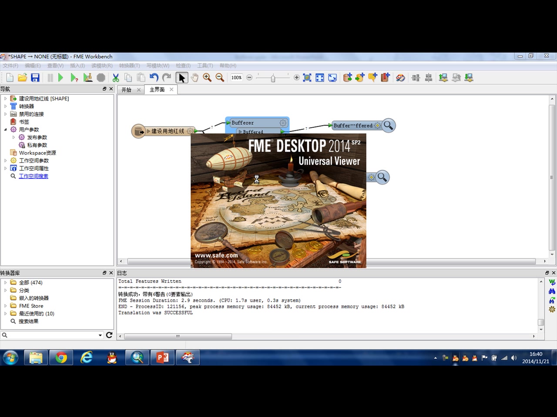
Task: Add a writer with the toolbar icon
Action: (x=360, y=77)
